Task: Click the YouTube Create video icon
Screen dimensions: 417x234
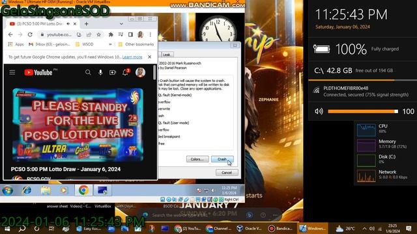Action: (113, 72)
